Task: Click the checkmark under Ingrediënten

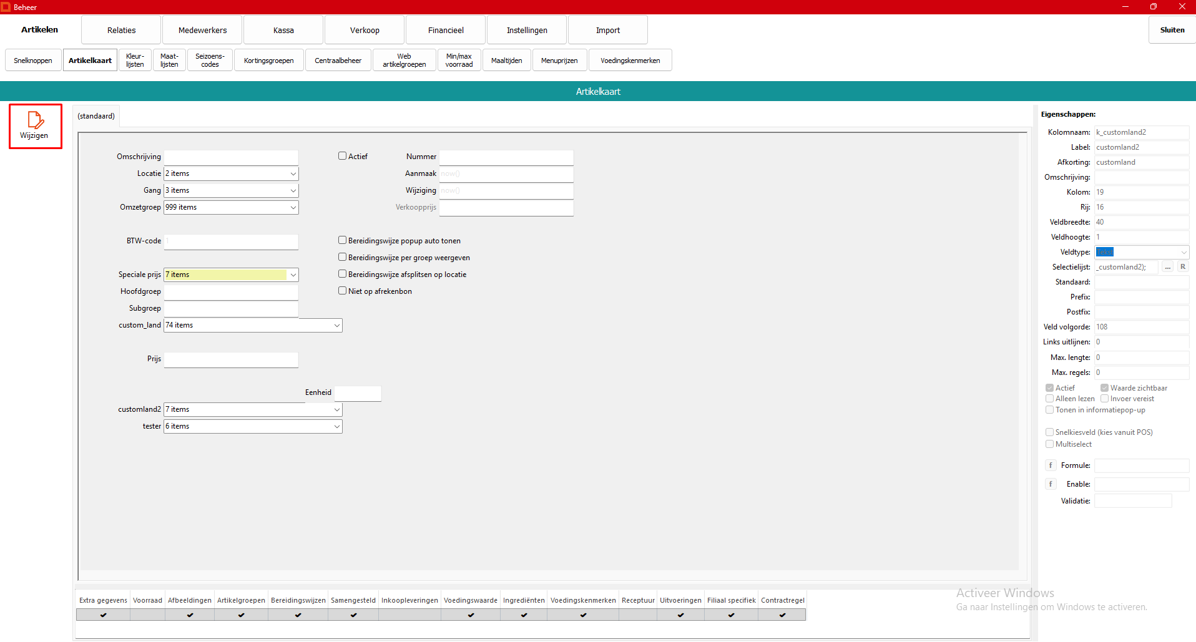Action: (x=524, y=615)
